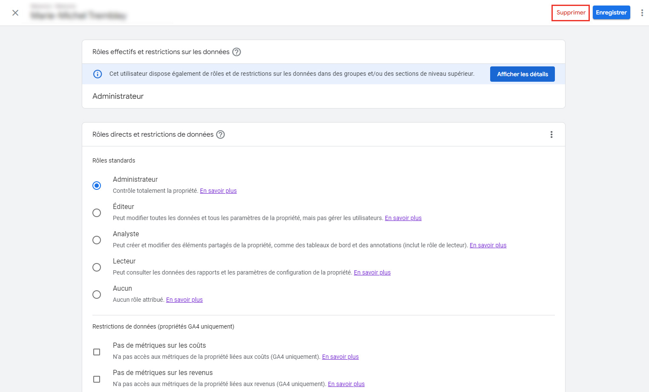Image resolution: width=649 pixels, height=392 pixels.
Task: Open help for Rôles effectifs et restrictions sur les données
Action: pyautogui.click(x=237, y=52)
